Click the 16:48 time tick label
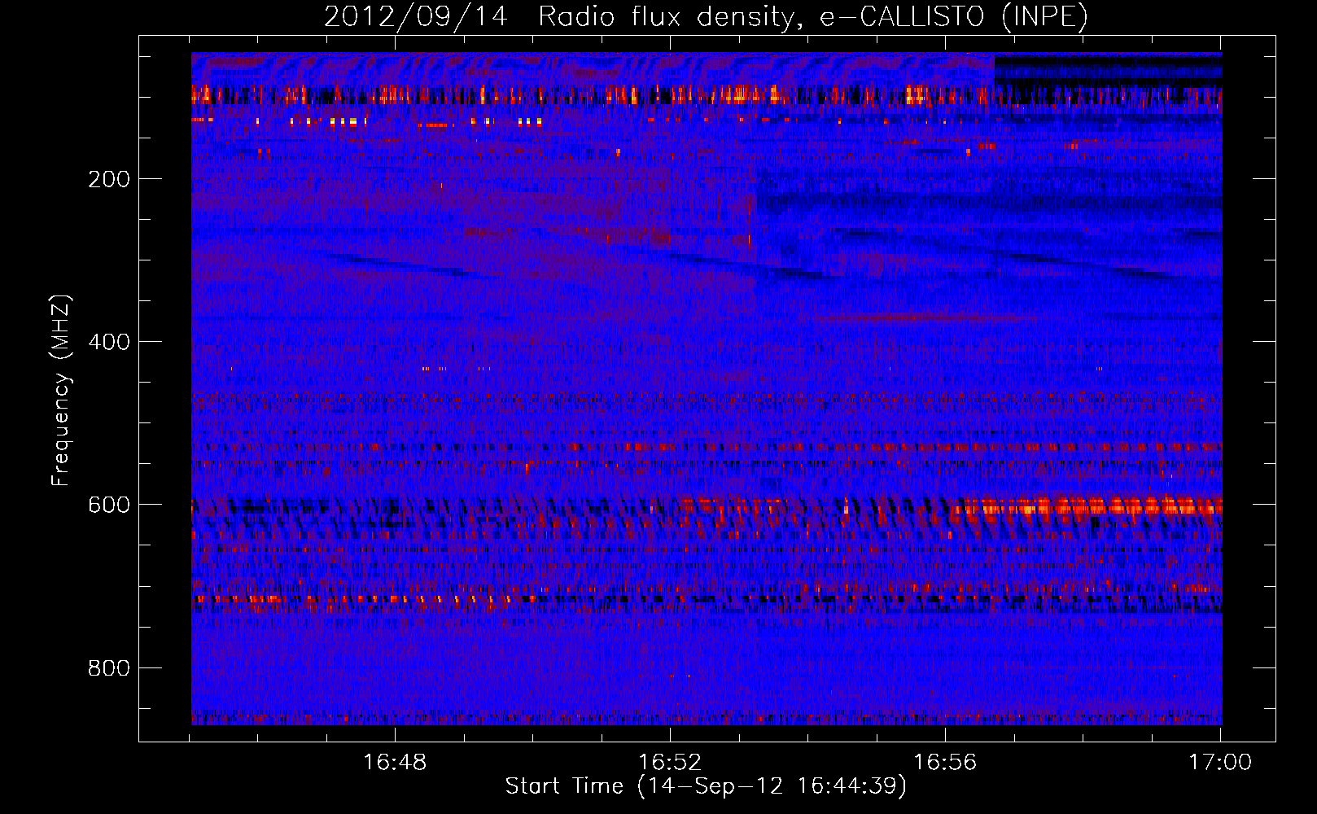The image size is (1317, 814). click(x=395, y=763)
